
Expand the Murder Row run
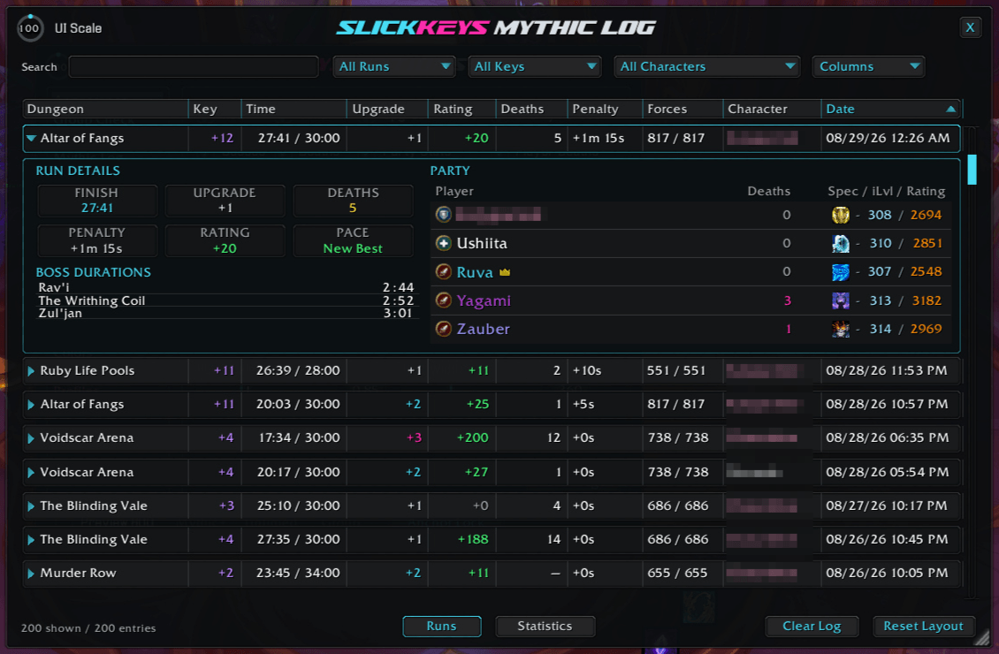point(31,573)
